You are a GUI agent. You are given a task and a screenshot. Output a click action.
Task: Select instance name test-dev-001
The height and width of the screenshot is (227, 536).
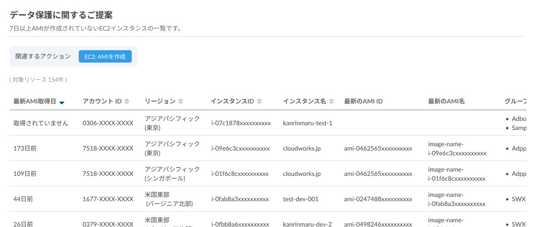pyautogui.click(x=300, y=199)
